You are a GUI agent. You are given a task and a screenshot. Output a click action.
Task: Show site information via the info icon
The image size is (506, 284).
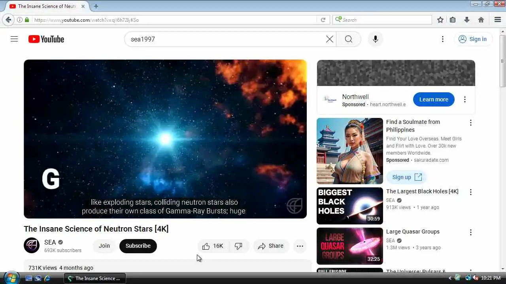pos(19,20)
